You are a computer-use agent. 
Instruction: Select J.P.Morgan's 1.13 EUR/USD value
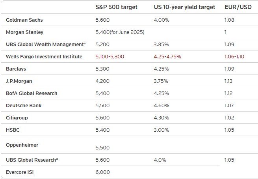tap(228, 81)
